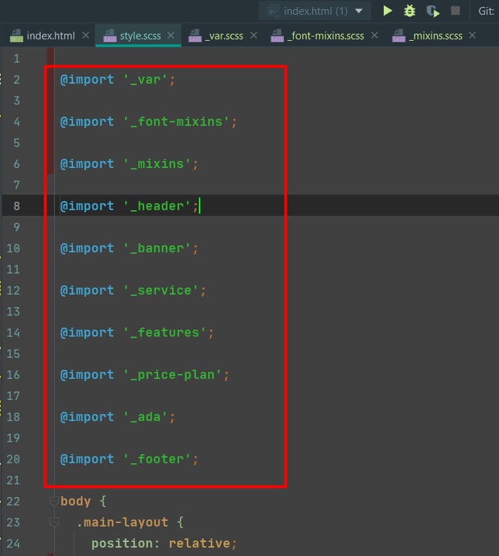Click the '_banner' import string

click(157, 248)
